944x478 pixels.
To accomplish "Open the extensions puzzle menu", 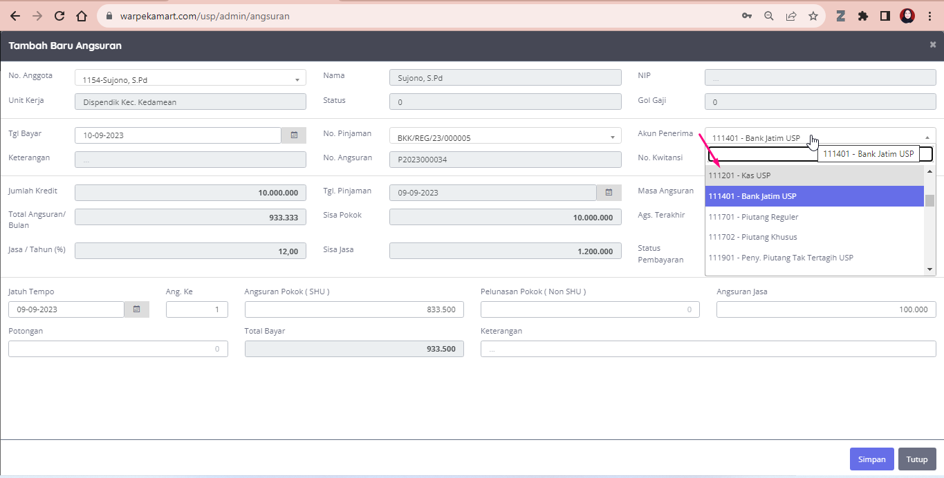I will pos(863,16).
